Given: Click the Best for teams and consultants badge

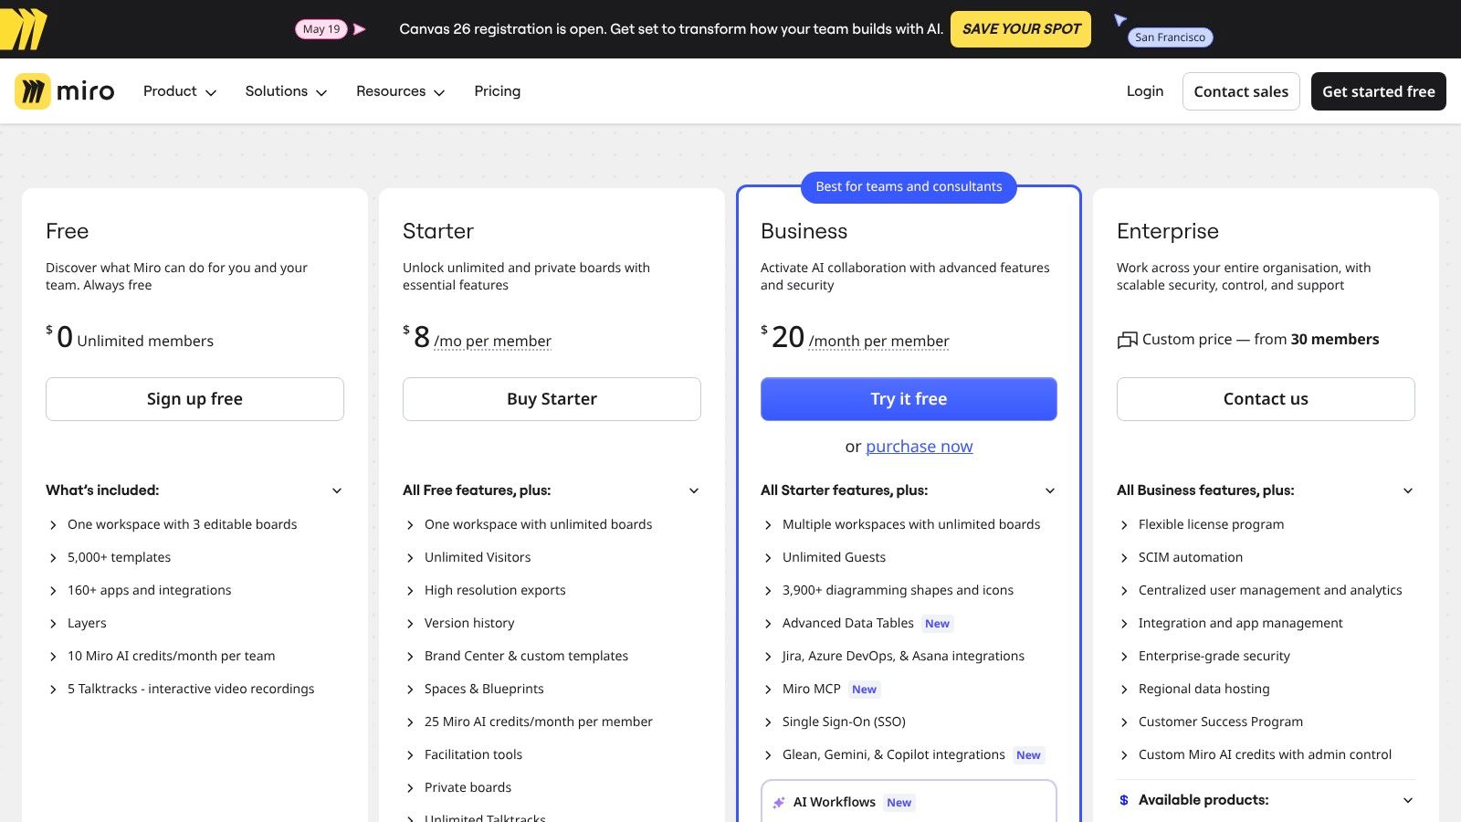Looking at the screenshot, I should tap(909, 187).
